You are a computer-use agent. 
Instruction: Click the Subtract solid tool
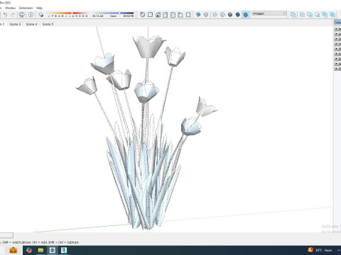[318, 15]
